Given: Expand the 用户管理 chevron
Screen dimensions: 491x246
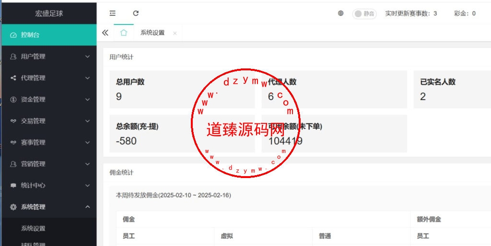Looking at the screenshot, I should point(88,56).
